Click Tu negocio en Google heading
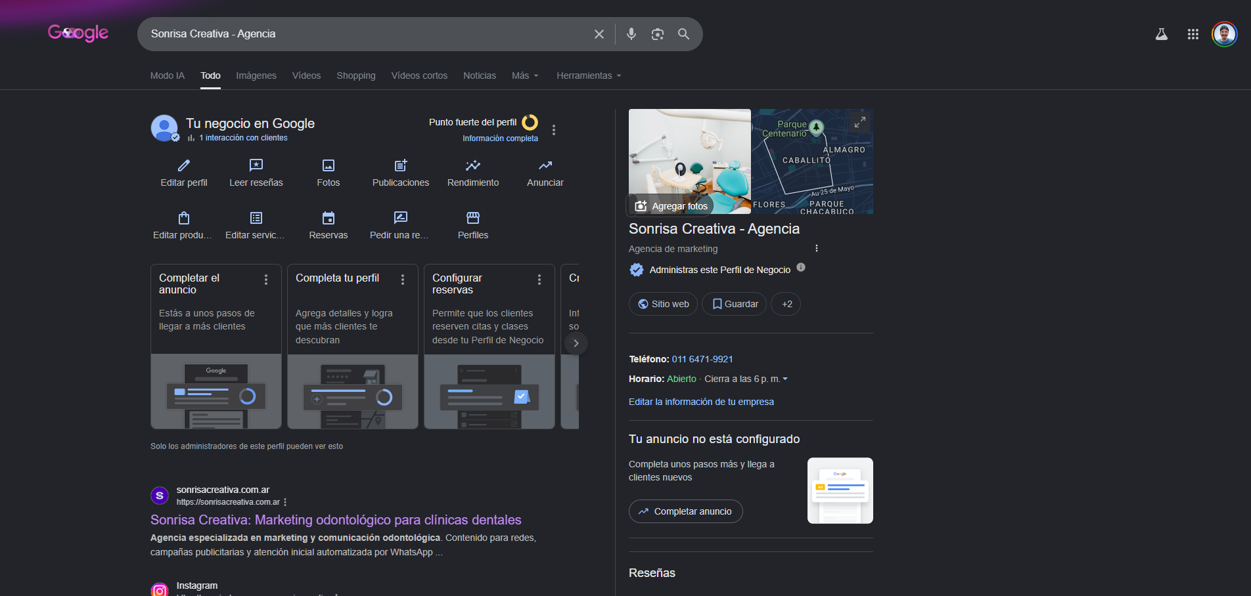1251x596 pixels. point(250,123)
